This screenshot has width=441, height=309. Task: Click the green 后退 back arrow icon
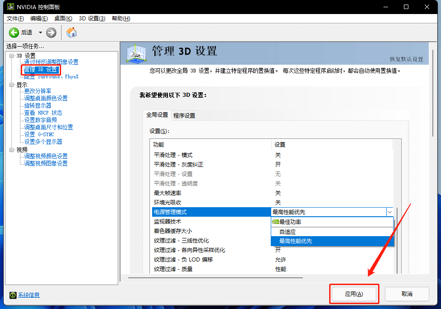[14, 32]
